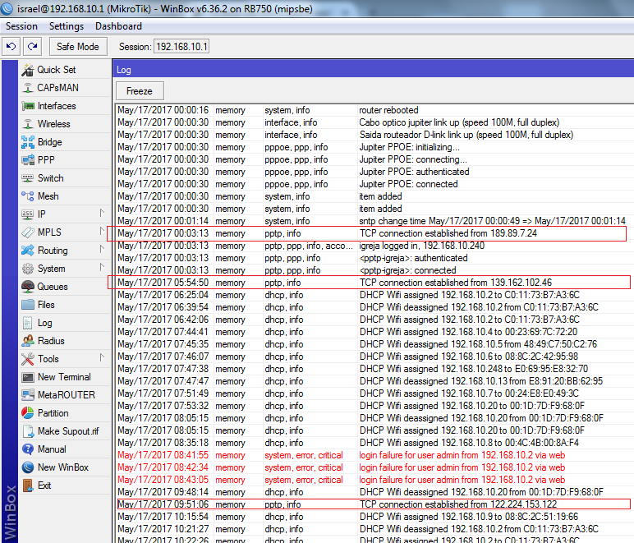
Task: Expand the MPLS submenu arrow
Action: 102,232
